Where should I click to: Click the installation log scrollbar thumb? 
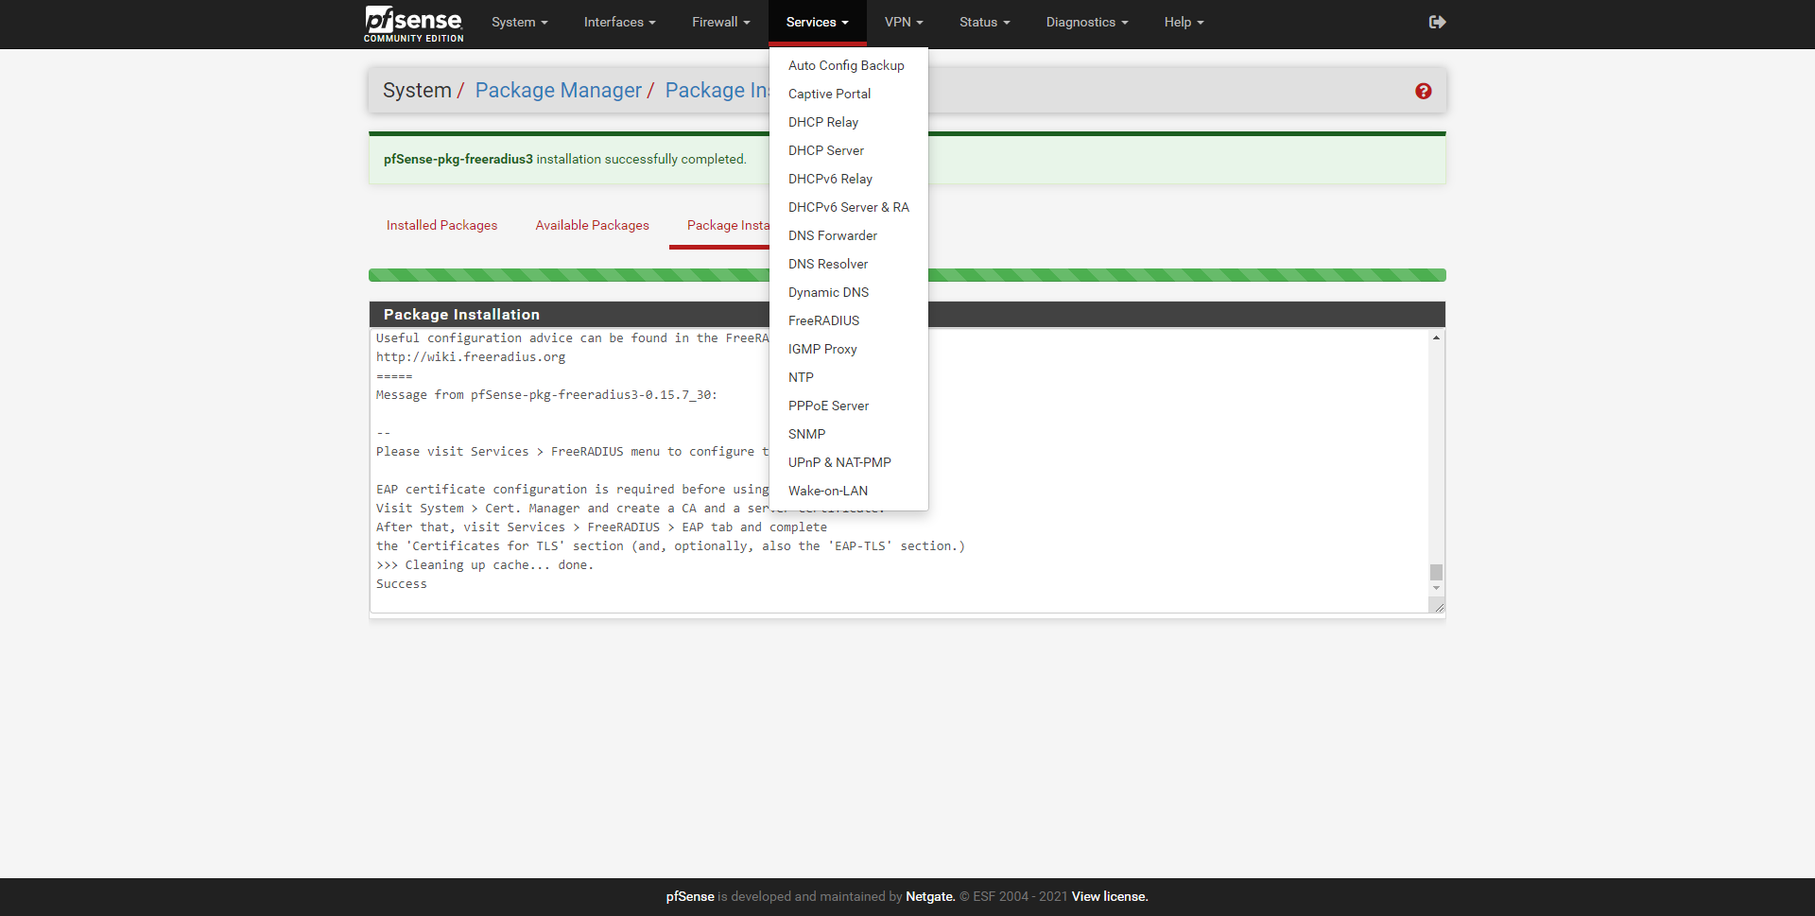click(x=1436, y=572)
